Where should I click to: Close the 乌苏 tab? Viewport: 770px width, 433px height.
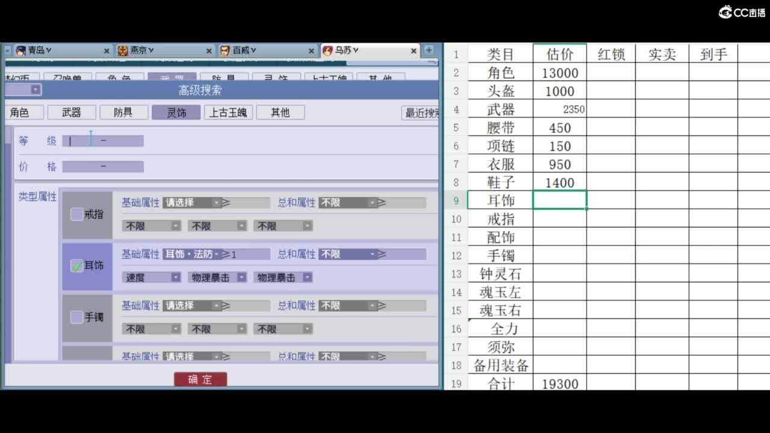[414, 51]
